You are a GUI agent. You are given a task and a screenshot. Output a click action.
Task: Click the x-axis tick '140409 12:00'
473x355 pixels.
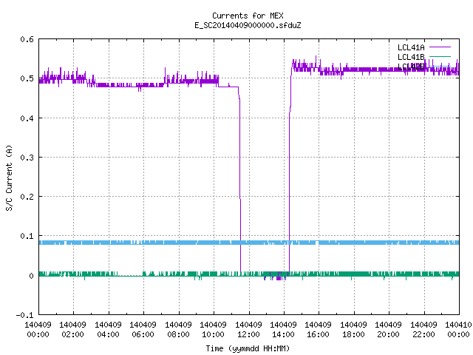[x=248, y=329]
